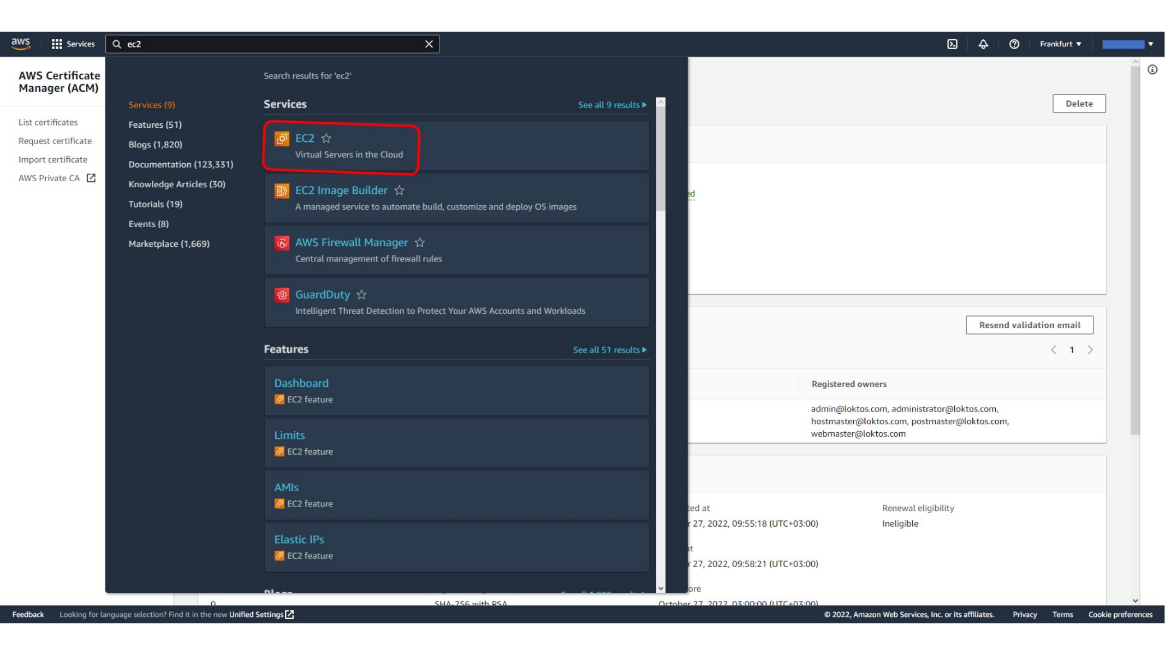Click the EC2 Image Builder icon

coord(282,190)
